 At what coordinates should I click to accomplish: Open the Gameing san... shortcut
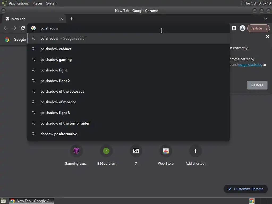click(x=76, y=155)
